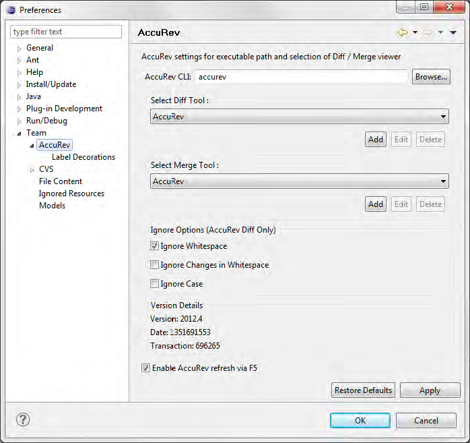
Task: Enable Ignore Changes in Whitespace
Action: (155, 265)
